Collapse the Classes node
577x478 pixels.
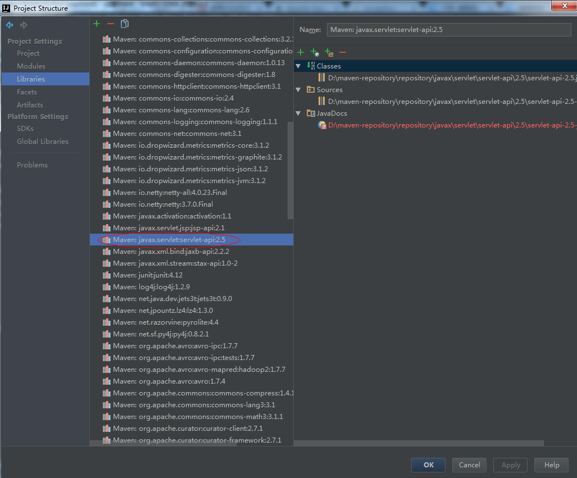pos(298,66)
